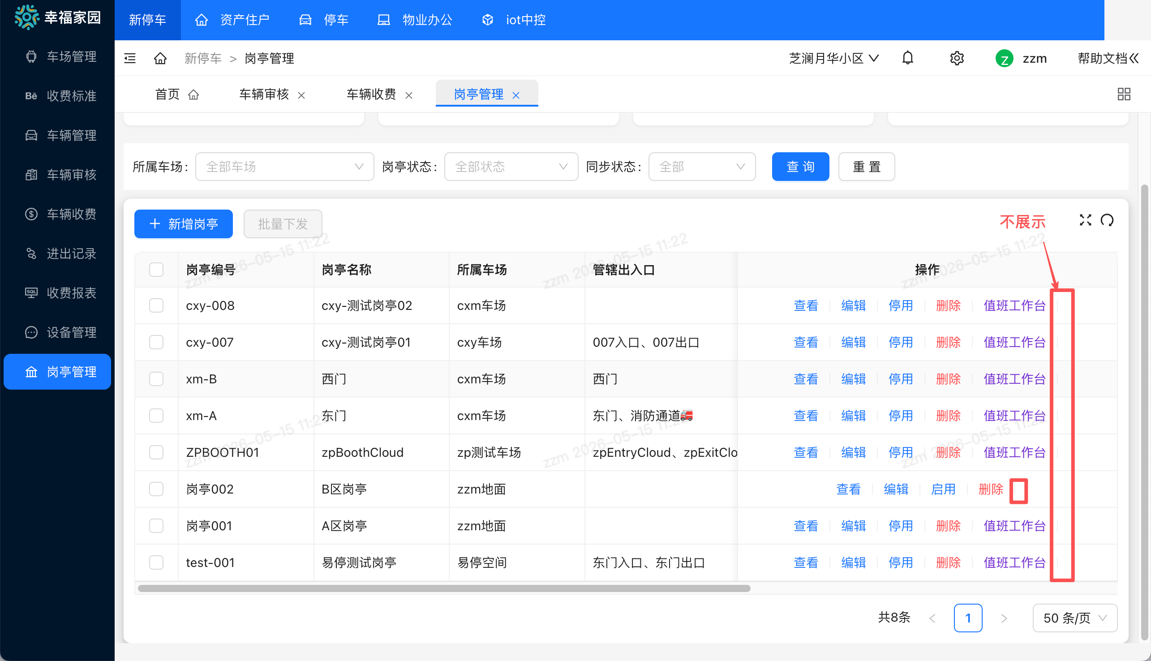Open settings gear icon
The image size is (1151, 661).
click(957, 58)
